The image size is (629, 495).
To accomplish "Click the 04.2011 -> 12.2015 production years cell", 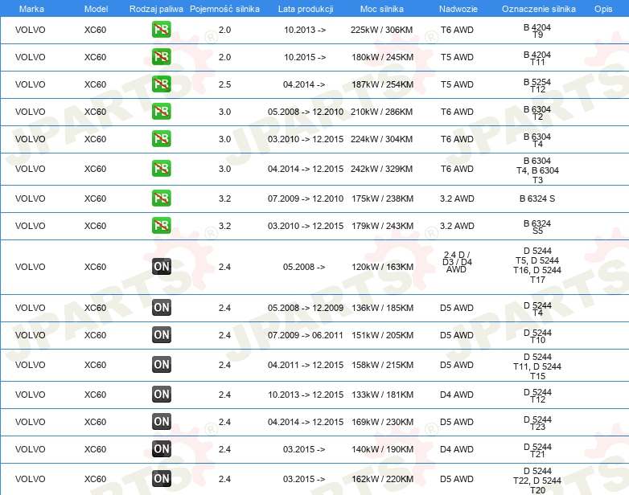I will 306,365.
